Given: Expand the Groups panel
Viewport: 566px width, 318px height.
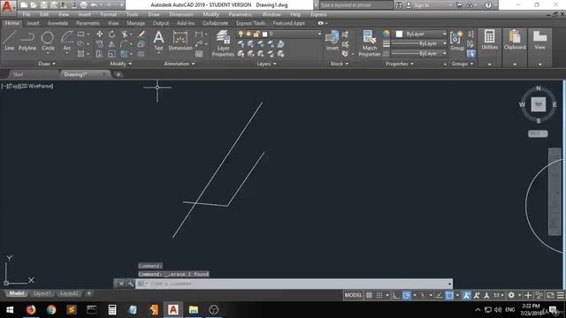Looking at the screenshot, I should coord(462,64).
